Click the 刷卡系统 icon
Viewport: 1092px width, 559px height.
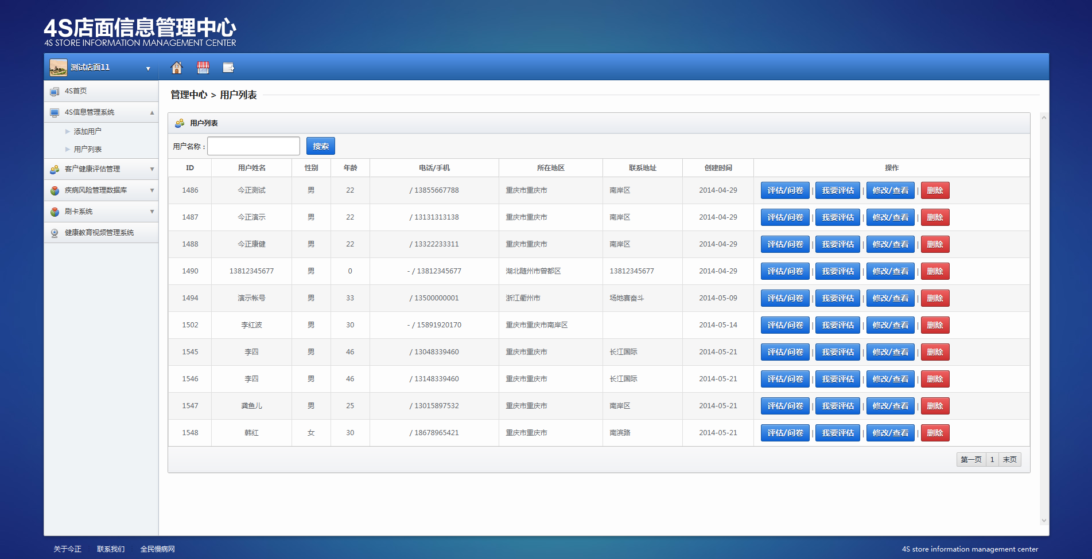point(55,212)
